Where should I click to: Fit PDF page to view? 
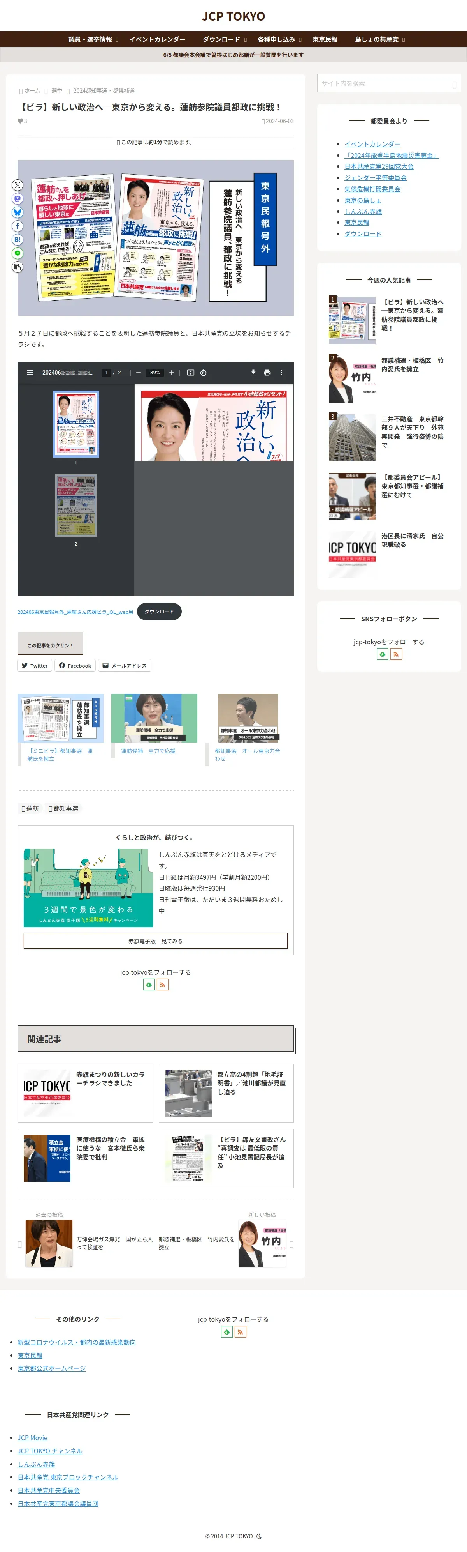point(190,372)
